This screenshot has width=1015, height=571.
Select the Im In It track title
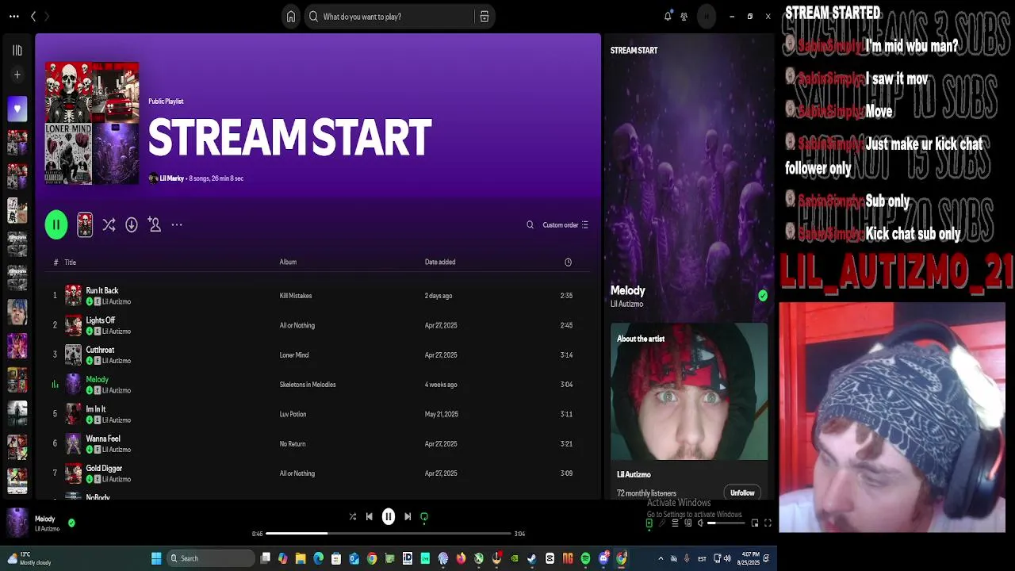coord(95,409)
